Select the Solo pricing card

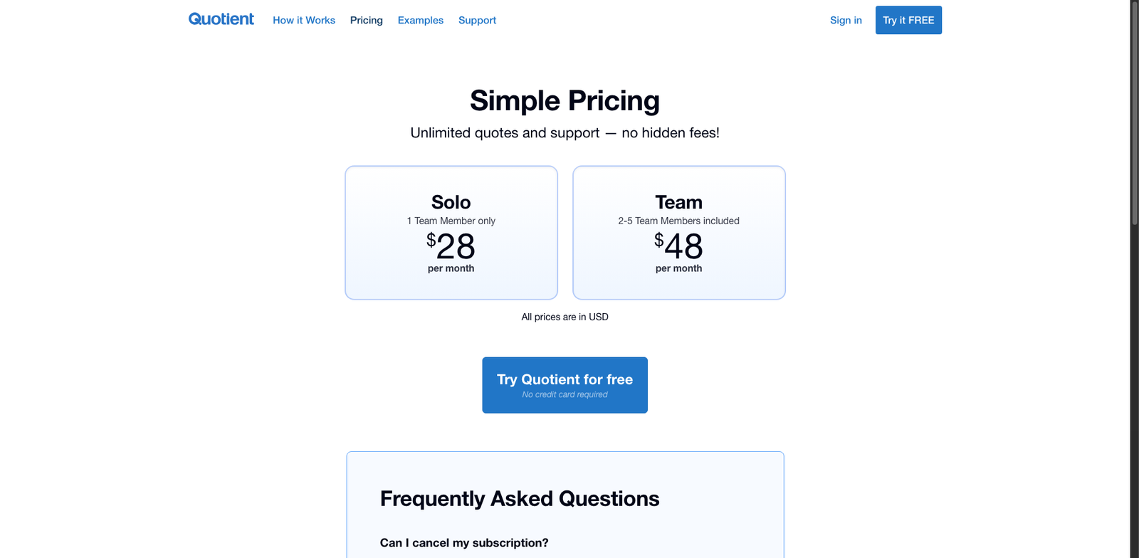tap(451, 233)
